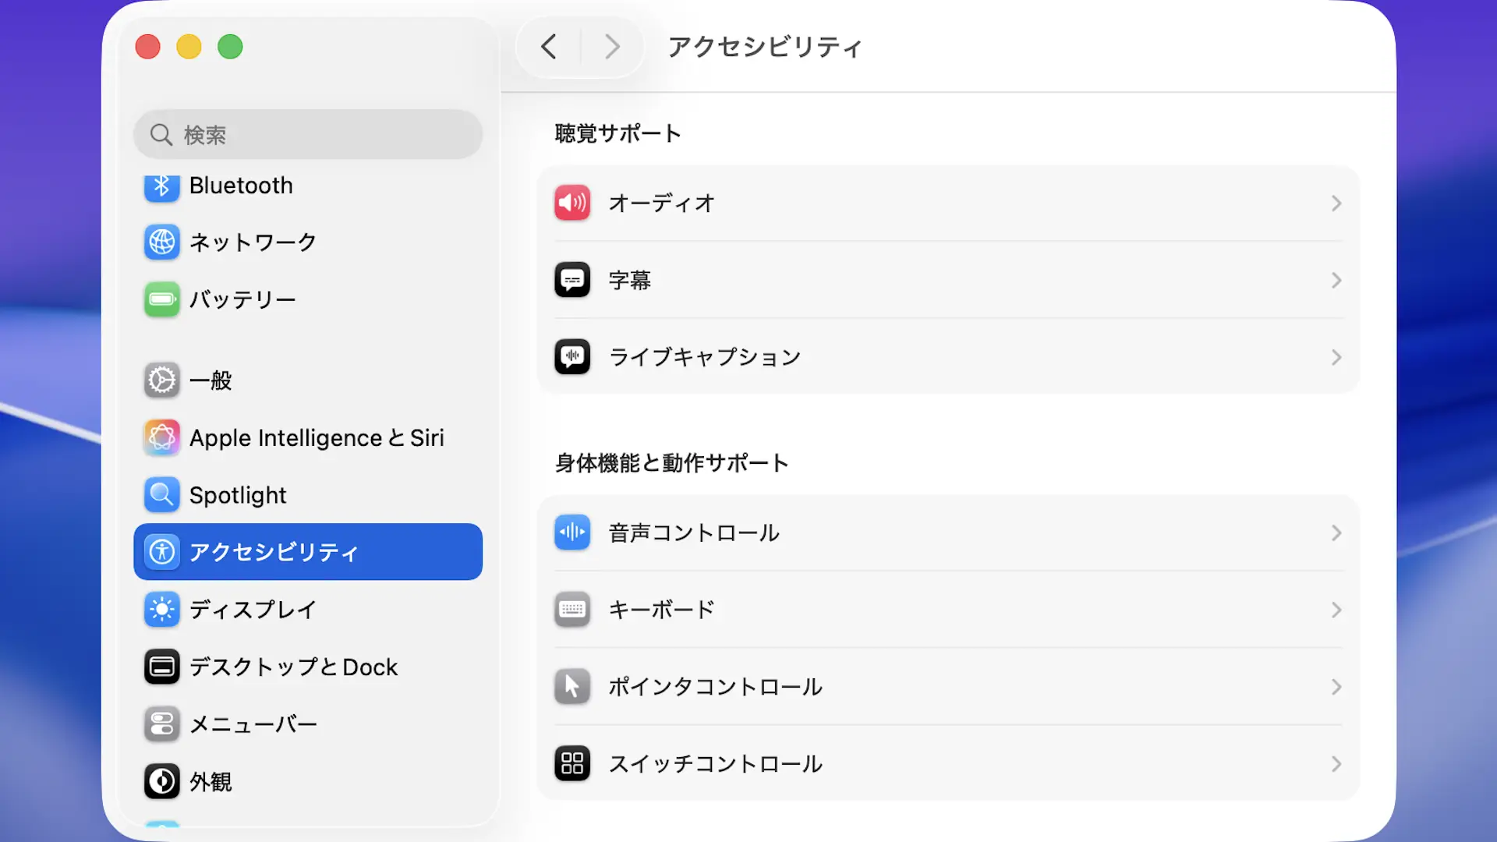Click the ライブキャプション icon
1497x842 pixels.
pos(572,357)
